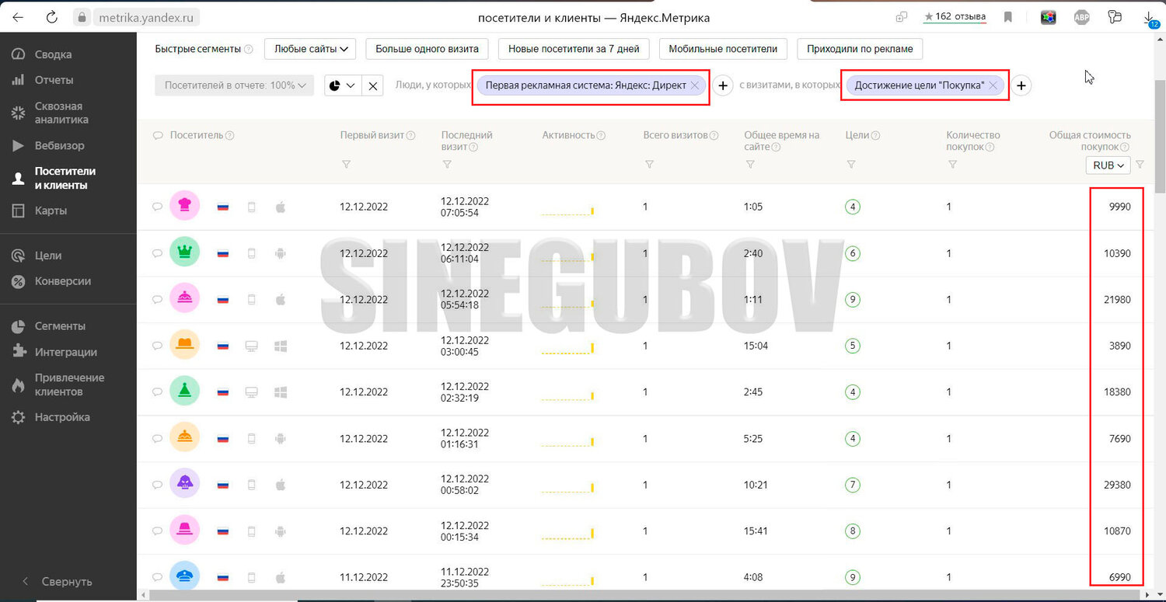Click the 162 отзыва reviews link
The height and width of the screenshot is (602, 1166).
[x=955, y=16]
